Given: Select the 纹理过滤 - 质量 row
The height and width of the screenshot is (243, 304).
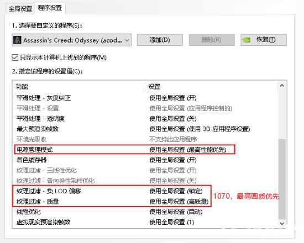Looking at the screenshot, I should click(x=145, y=202).
